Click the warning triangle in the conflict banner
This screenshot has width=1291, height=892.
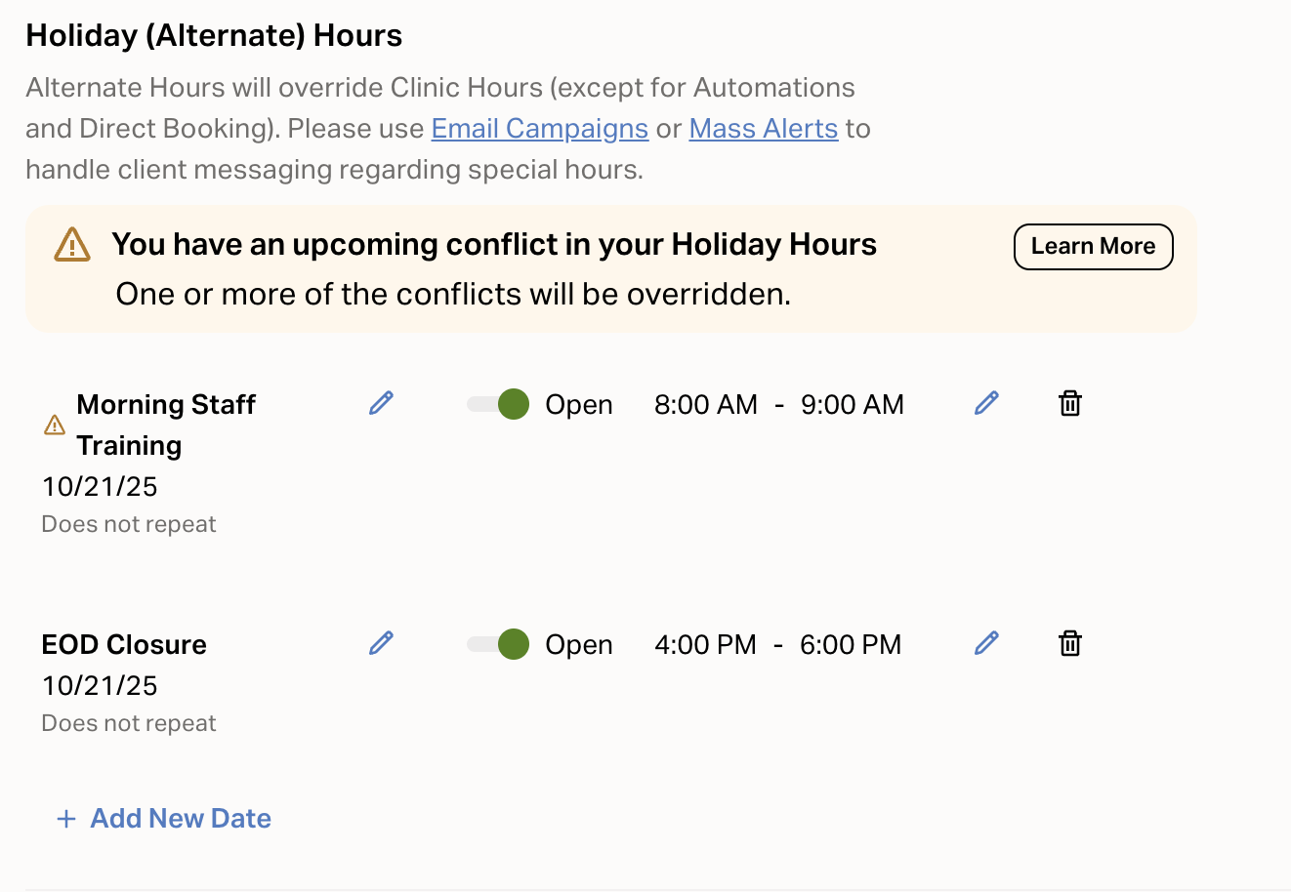(x=72, y=245)
